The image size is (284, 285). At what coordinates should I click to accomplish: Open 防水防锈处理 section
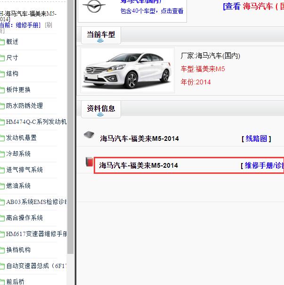[24, 106]
